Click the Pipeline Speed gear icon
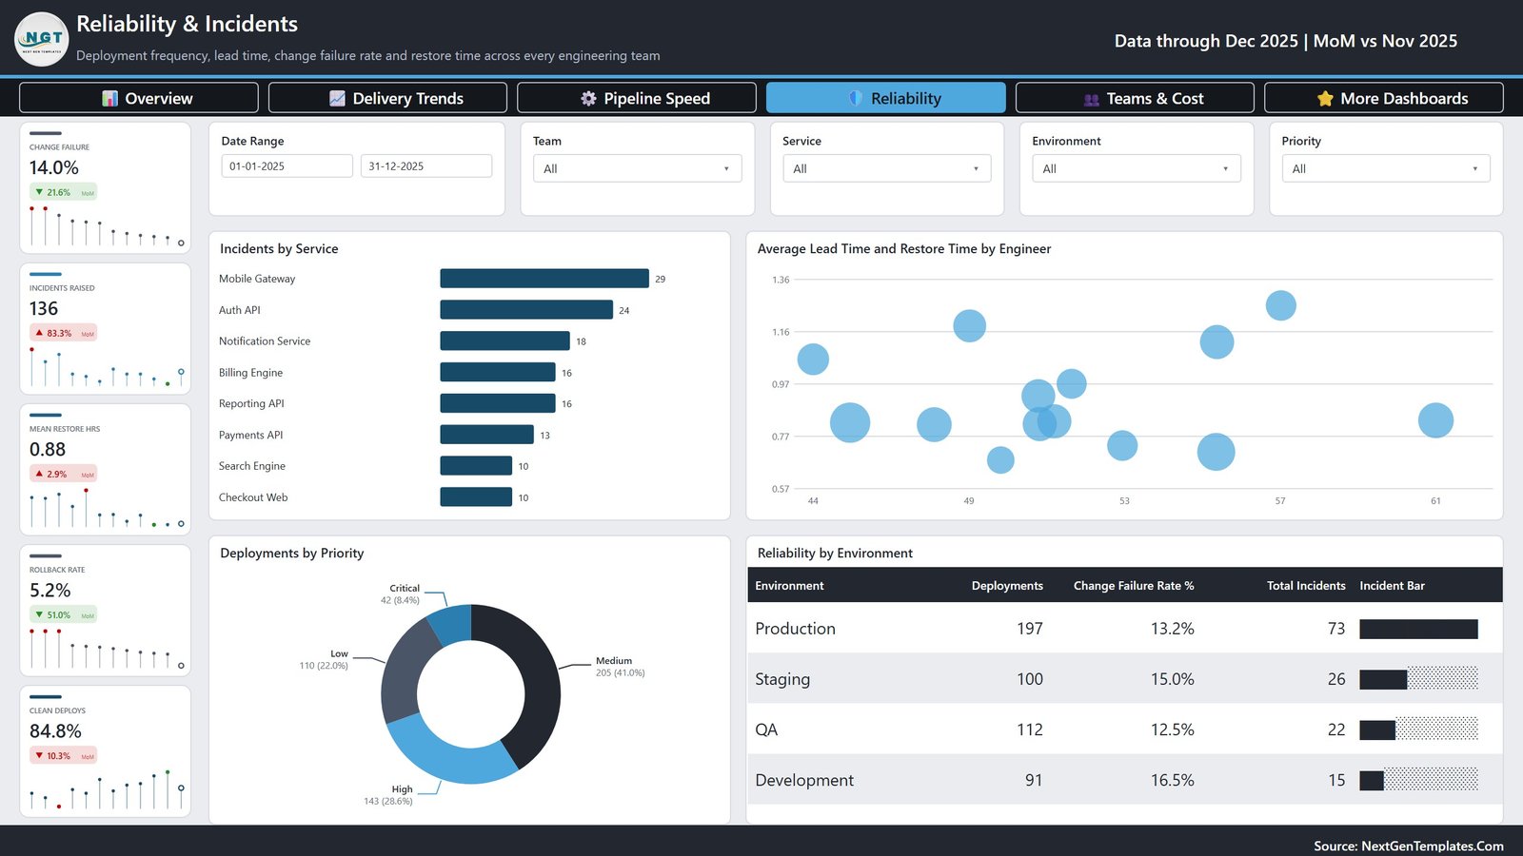1523x856 pixels. click(588, 98)
